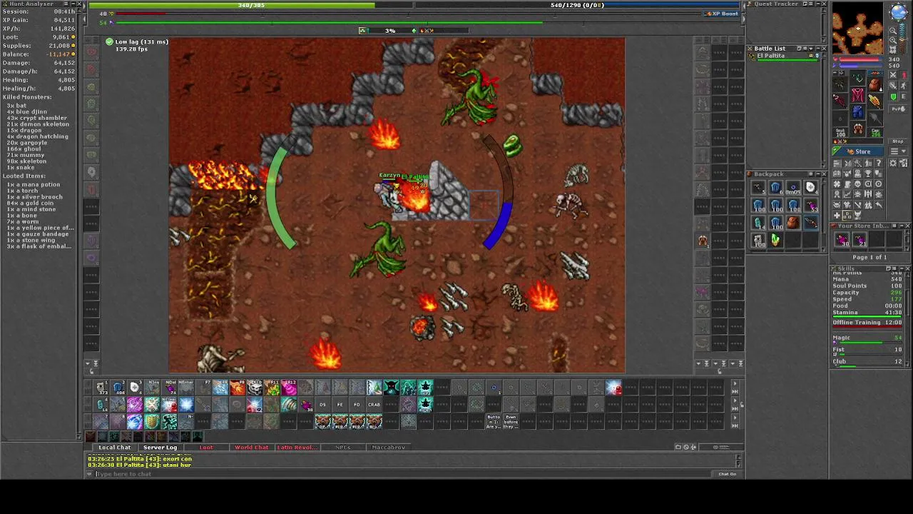
Task: Open the gear options icon below Store
Action: point(893,163)
